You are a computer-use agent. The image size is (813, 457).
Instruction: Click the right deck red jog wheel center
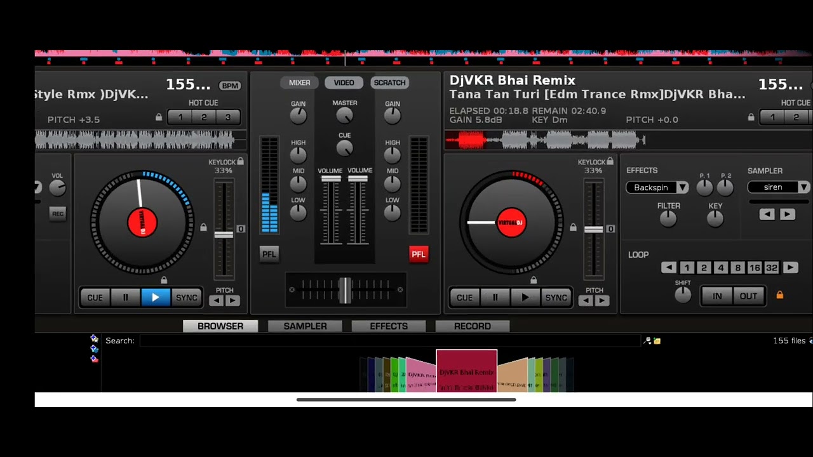coord(511,222)
